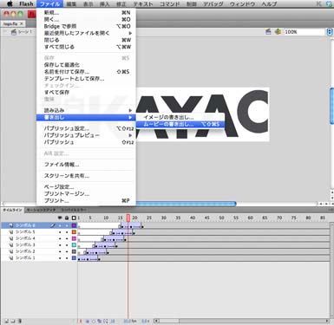Click the outline all layers square header
Viewport: 334px width, 325px height.
[74, 218]
